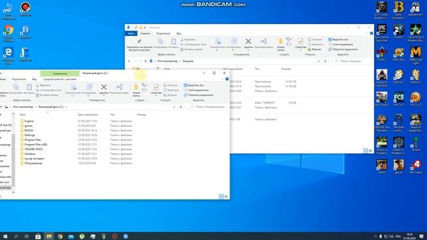Open new item dropdown beside Новая папка
427x240 pixels.
tap(144, 85)
